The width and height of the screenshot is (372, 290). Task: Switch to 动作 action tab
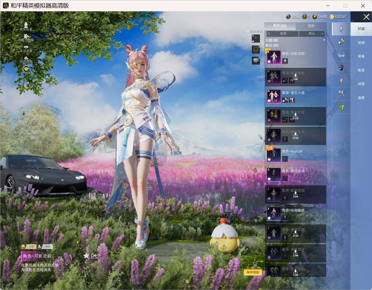(x=45, y=246)
